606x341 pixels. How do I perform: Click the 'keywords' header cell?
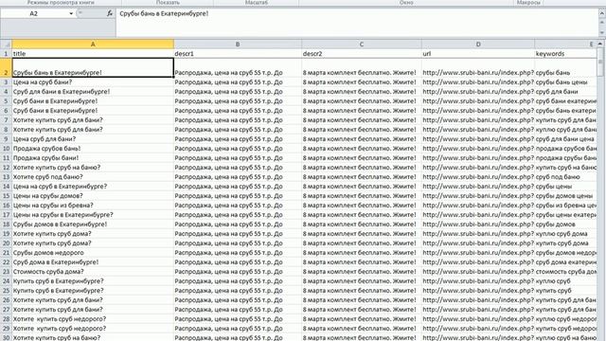pos(566,54)
